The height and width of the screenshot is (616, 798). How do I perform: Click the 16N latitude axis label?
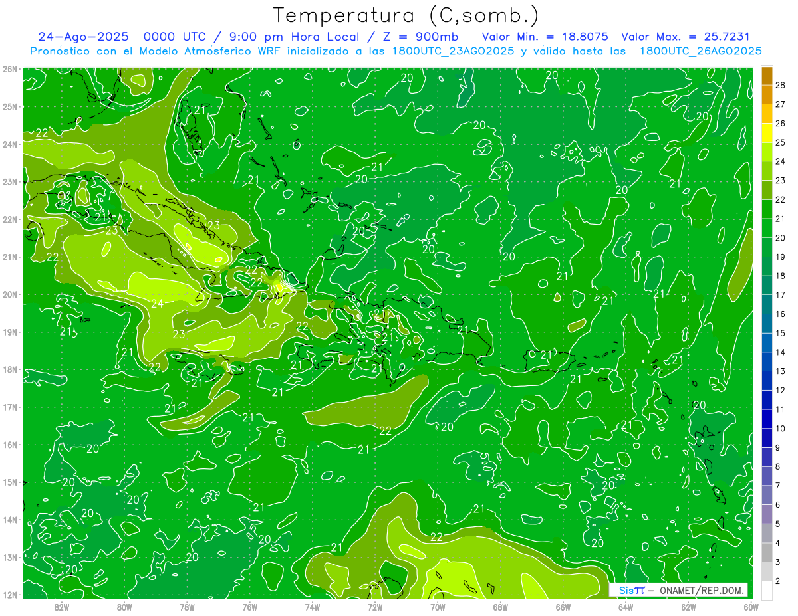tap(9, 445)
